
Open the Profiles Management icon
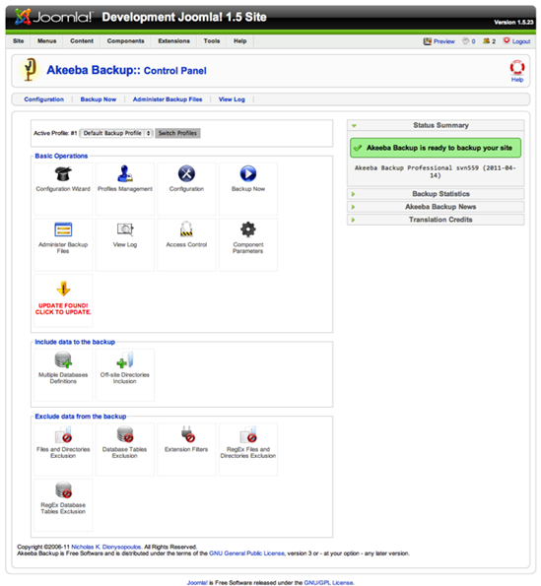click(125, 173)
